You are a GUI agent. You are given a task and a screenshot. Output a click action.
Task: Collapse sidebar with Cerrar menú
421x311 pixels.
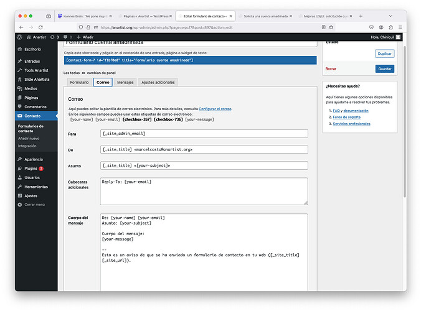pyautogui.click(x=34, y=204)
